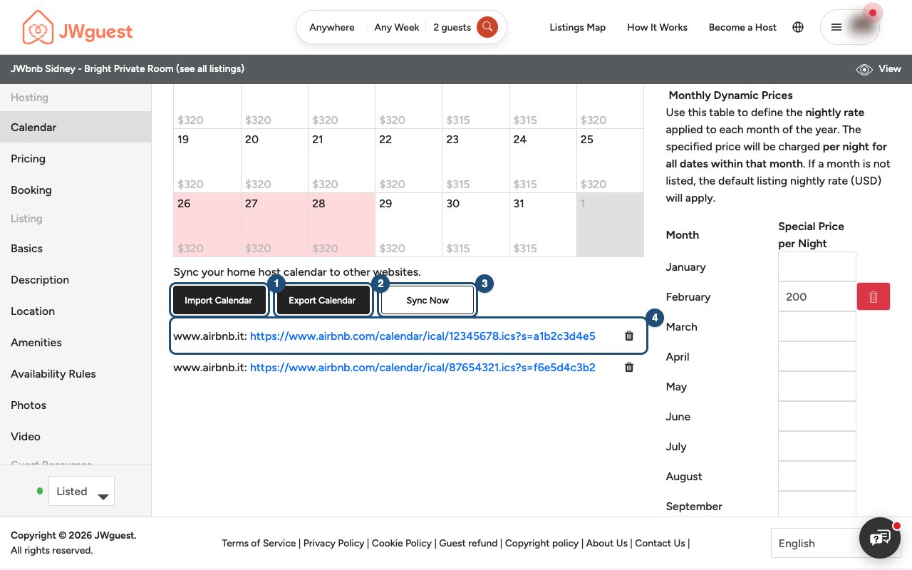Click Export Calendar button

coord(322,300)
